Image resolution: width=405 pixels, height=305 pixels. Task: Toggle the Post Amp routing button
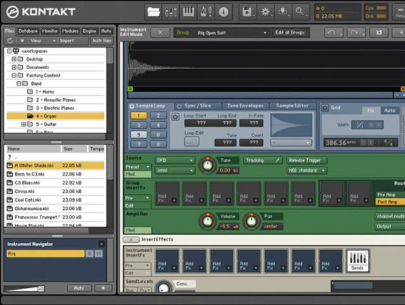(390, 202)
